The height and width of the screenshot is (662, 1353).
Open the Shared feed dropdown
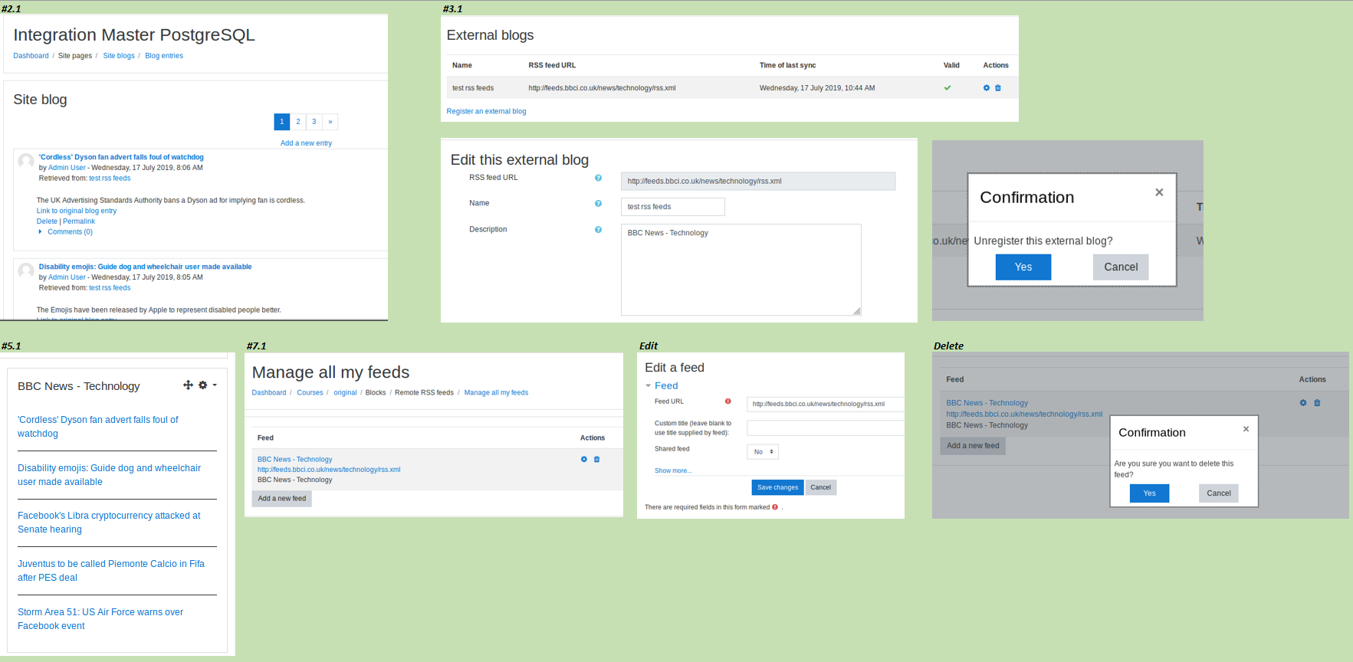pos(763,452)
